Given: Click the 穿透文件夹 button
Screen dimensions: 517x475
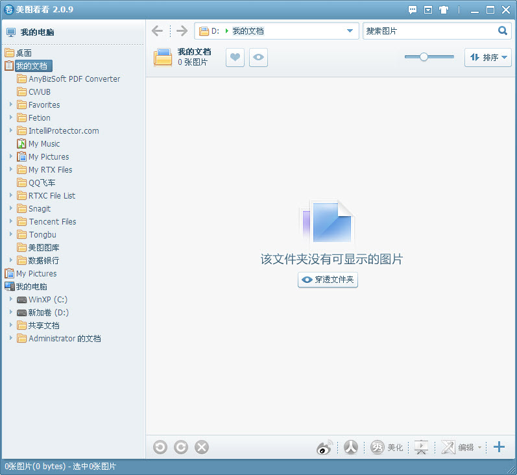Looking at the screenshot, I should pyautogui.click(x=328, y=280).
